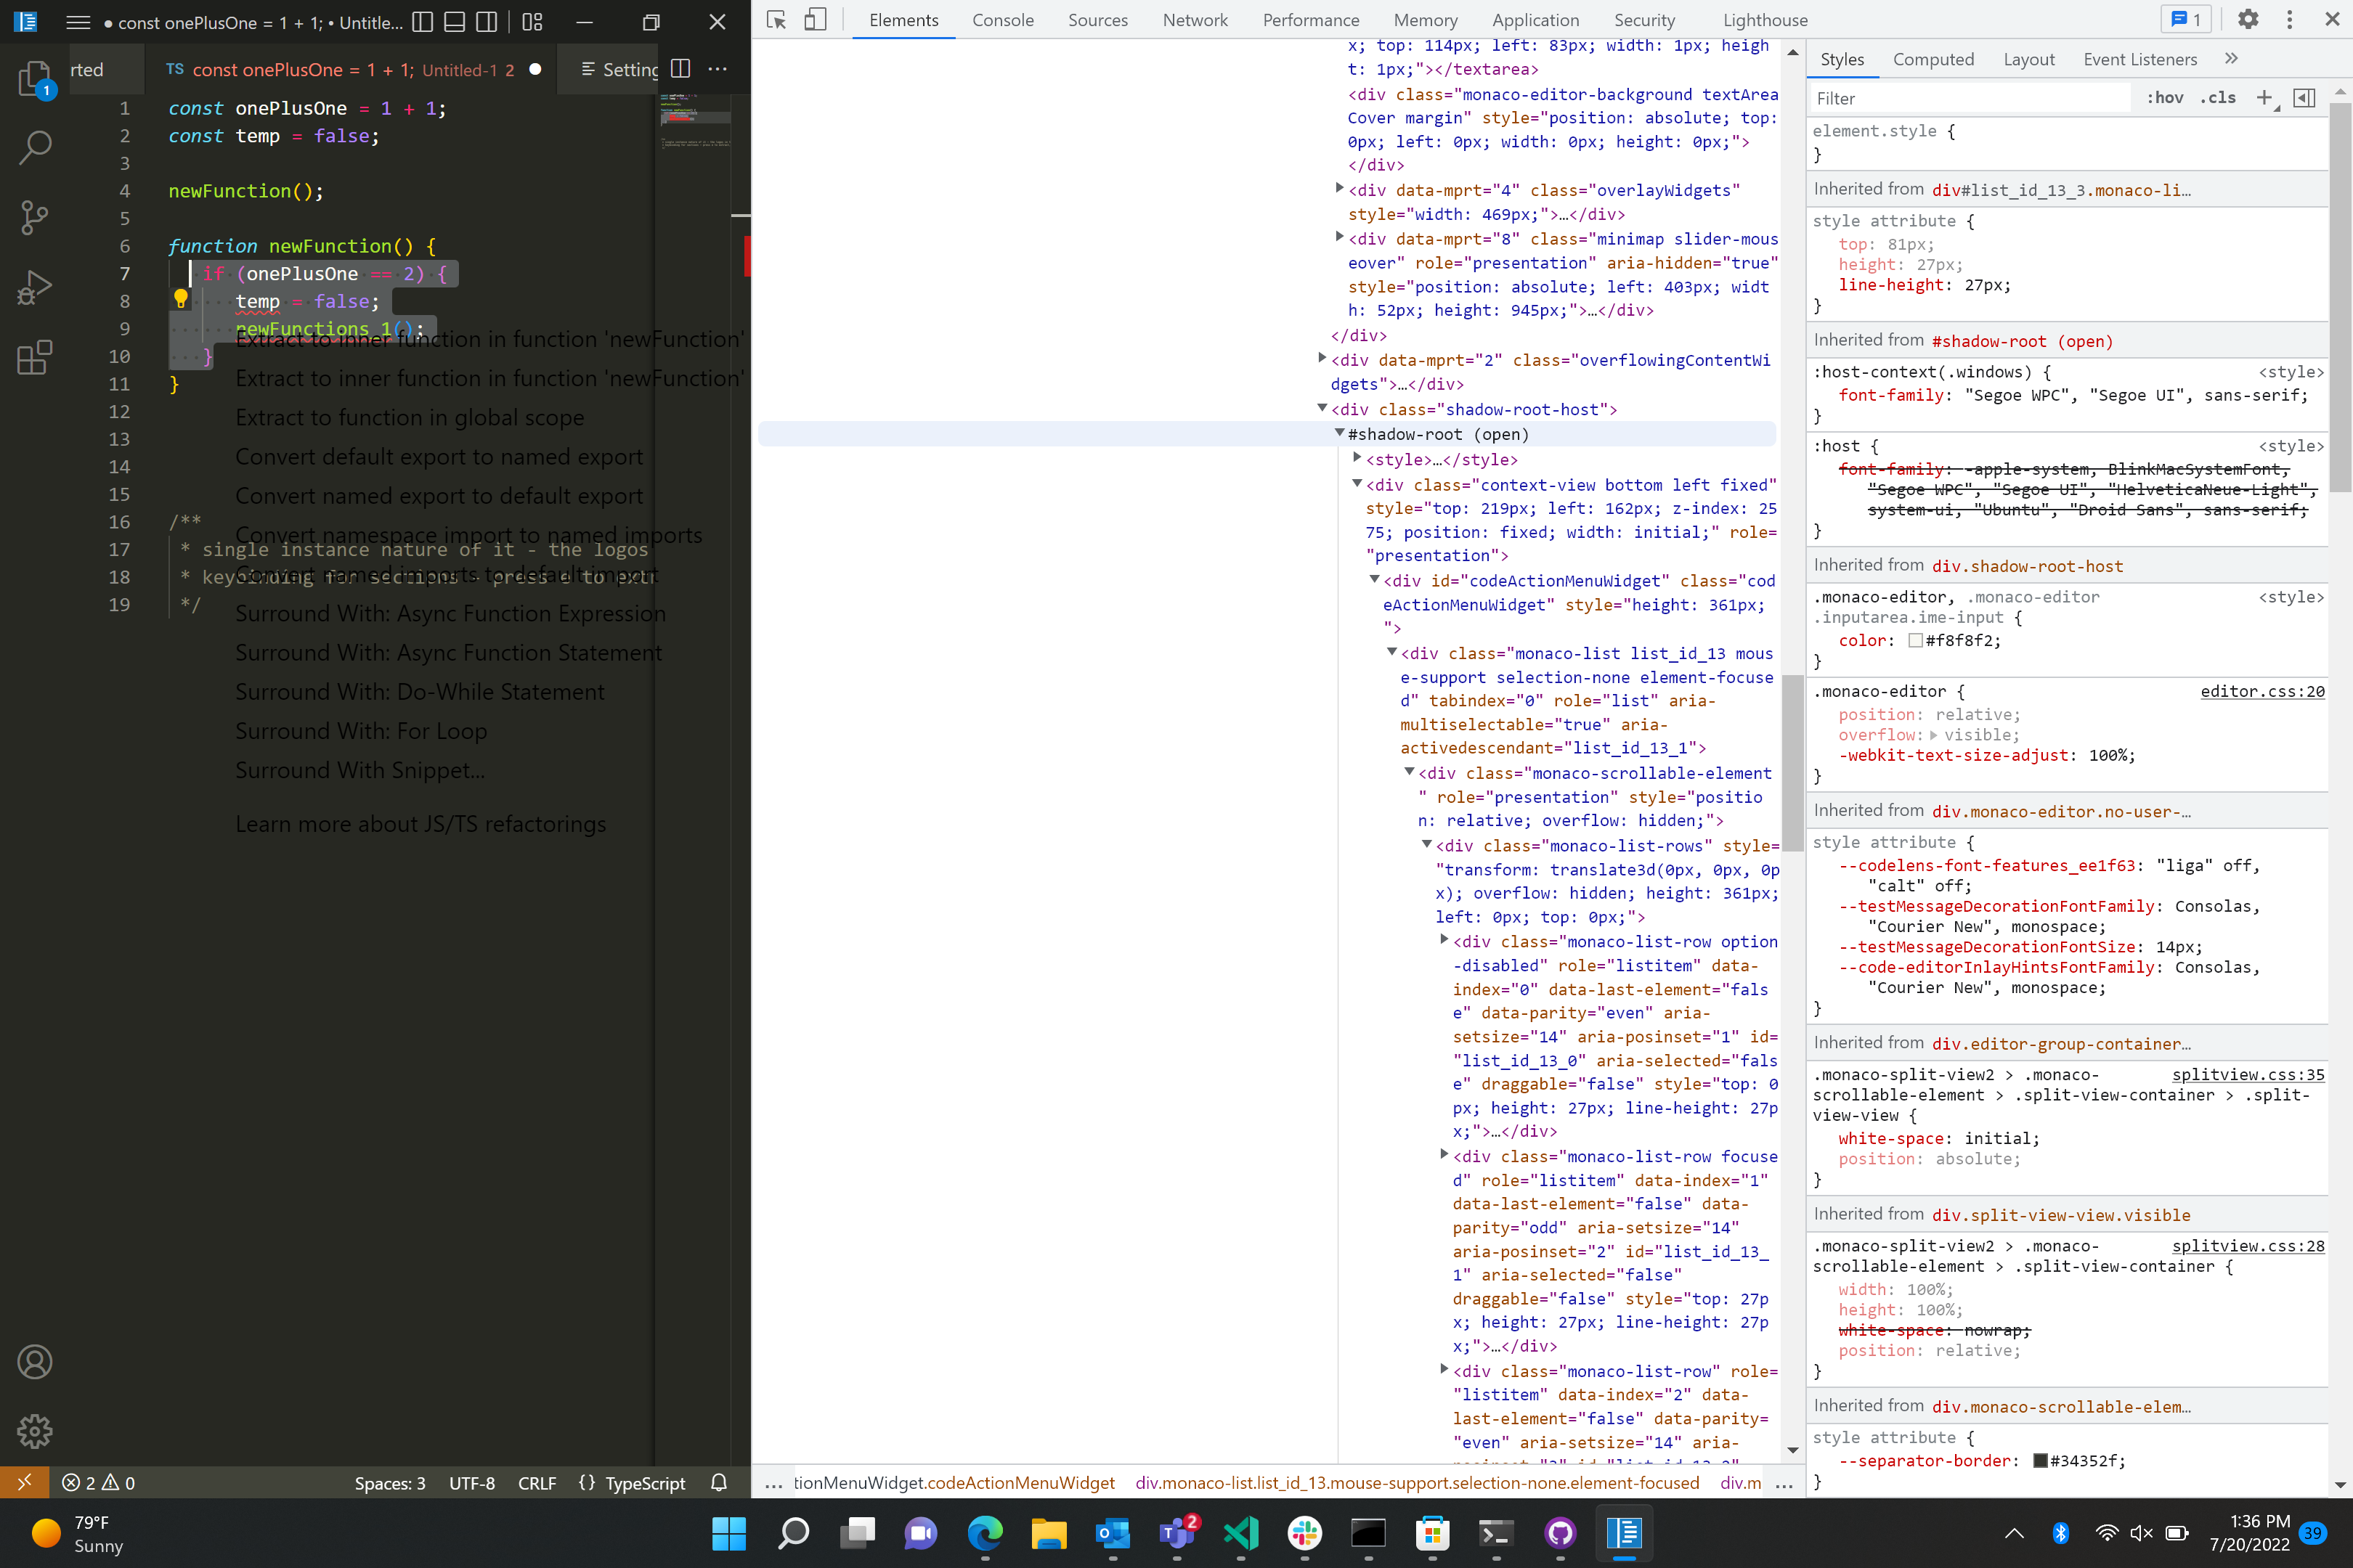2353x1568 pixels.
Task: Click the notifications bell in status bar
Action: coord(719,1483)
